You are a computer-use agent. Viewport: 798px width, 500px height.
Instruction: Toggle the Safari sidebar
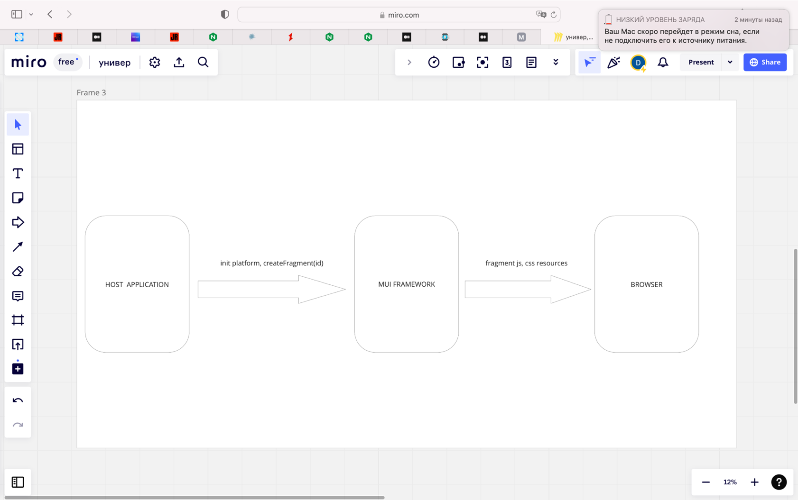[17, 14]
